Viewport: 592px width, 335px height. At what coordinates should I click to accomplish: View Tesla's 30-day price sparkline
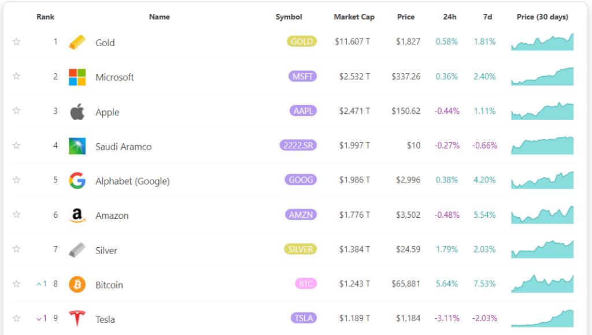[x=542, y=318]
